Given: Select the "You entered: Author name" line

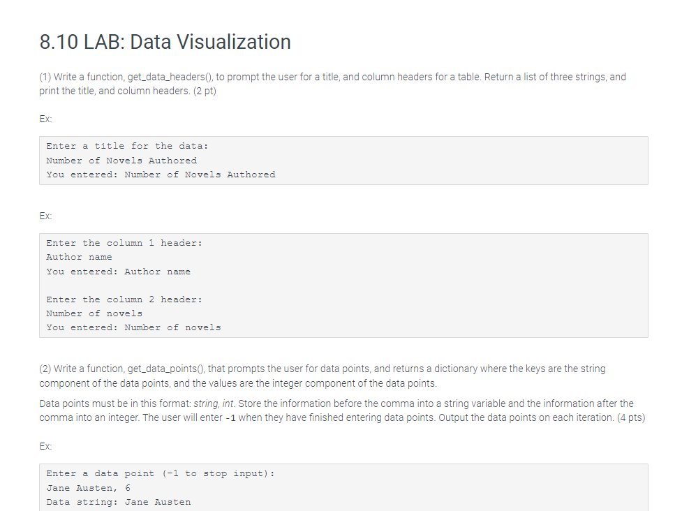Looking at the screenshot, I should [x=118, y=272].
